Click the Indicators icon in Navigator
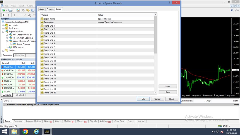This screenshot has height=135, width=240. click(7, 28)
